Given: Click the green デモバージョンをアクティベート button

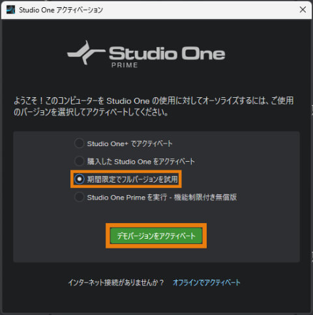Looking at the screenshot, I should (x=156, y=235).
